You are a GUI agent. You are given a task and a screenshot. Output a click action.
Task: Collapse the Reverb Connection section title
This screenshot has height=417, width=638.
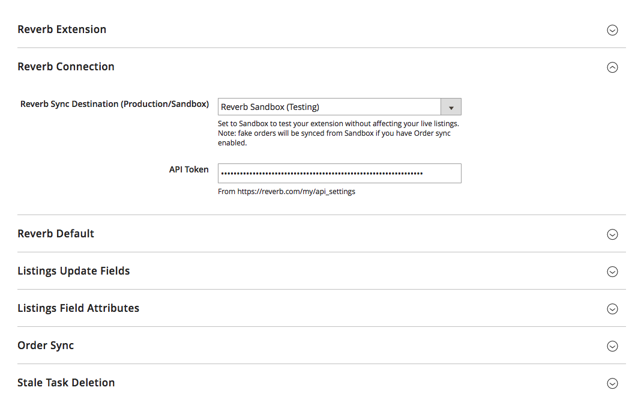click(66, 67)
